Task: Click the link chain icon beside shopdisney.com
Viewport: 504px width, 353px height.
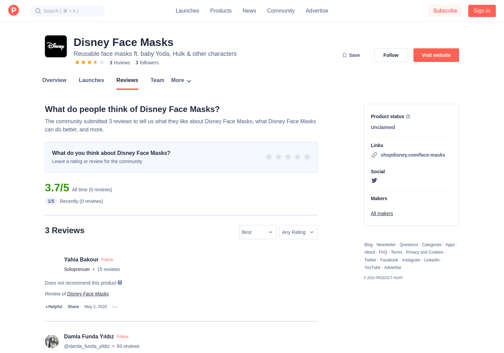Action: click(374, 155)
